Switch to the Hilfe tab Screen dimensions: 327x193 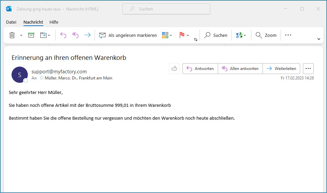coord(54,22)
